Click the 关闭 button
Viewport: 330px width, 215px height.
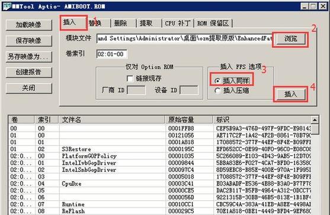(28, 88)
